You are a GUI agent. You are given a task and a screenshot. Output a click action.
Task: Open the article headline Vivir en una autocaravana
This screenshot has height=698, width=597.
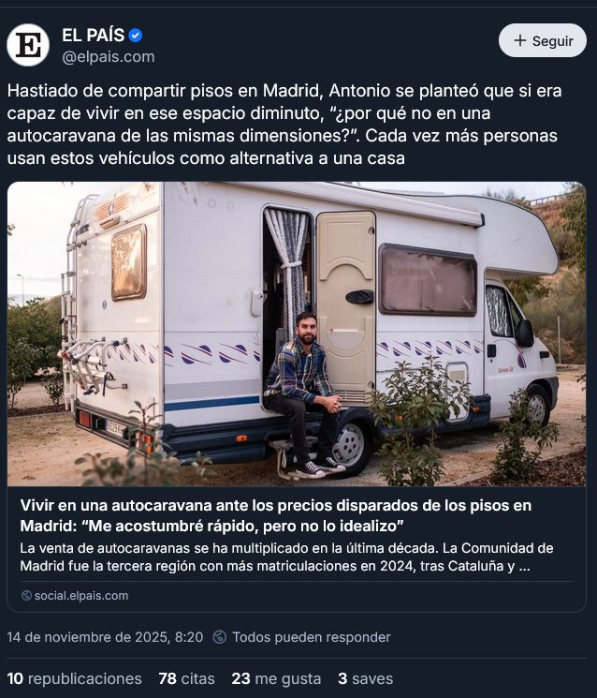[x=276, y=516]
